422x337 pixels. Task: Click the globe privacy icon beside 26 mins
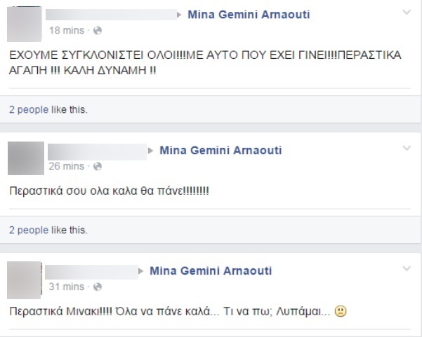click(x=98, y=167)
